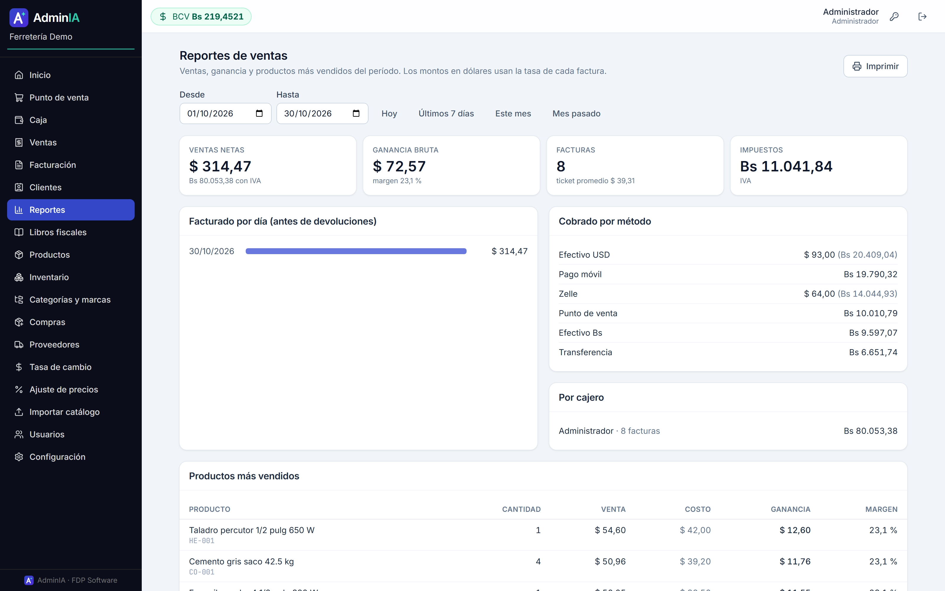This screenshot has height=591, width=945.
Task: Click the Compras package icon
Action: pos(19,322)
